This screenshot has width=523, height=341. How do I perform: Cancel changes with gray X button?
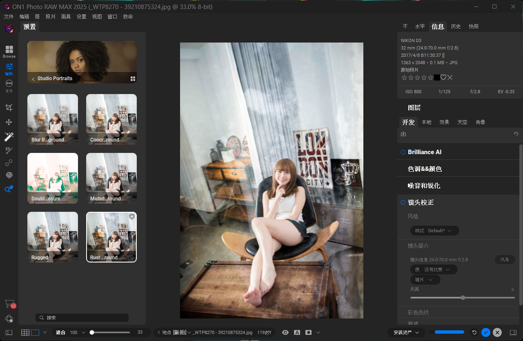tap(497, 332)
